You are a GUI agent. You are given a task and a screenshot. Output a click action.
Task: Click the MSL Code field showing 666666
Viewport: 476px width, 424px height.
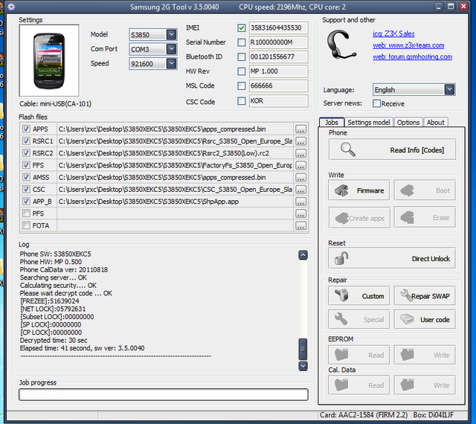click(278, 86)
